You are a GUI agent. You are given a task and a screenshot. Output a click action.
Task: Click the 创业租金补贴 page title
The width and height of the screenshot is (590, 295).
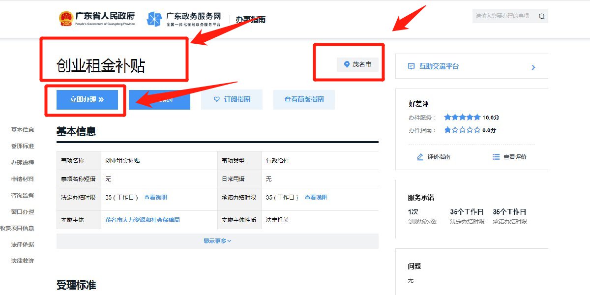[x=101, y=66]
